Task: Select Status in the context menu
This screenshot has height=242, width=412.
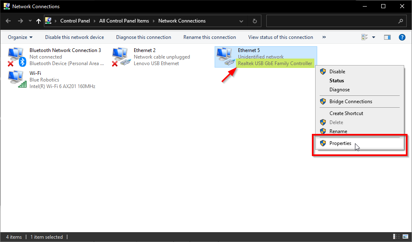Action: (337, 80)
